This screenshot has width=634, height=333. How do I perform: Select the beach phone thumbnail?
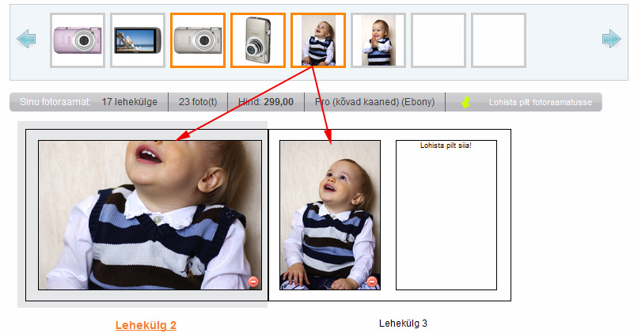(138, 40)
